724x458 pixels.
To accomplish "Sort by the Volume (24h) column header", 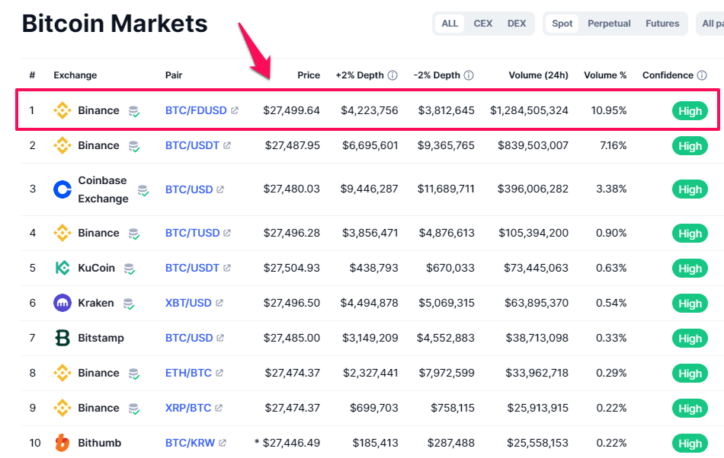I will click(538, 75).
